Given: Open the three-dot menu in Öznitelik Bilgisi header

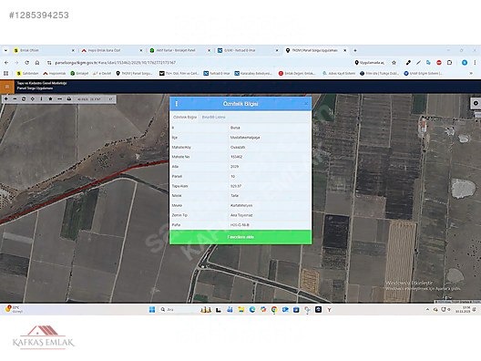Looking at the screenshot, I should click(x=177, y=104).
